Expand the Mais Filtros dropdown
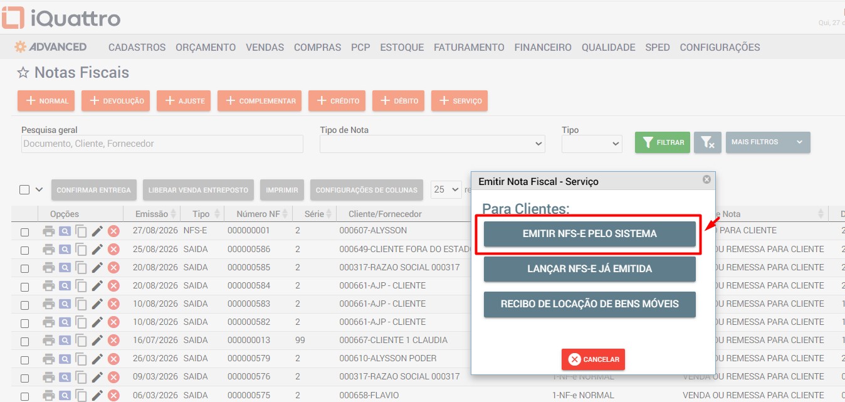This screenshot has height=402, width=845. [x=768, y=142]
